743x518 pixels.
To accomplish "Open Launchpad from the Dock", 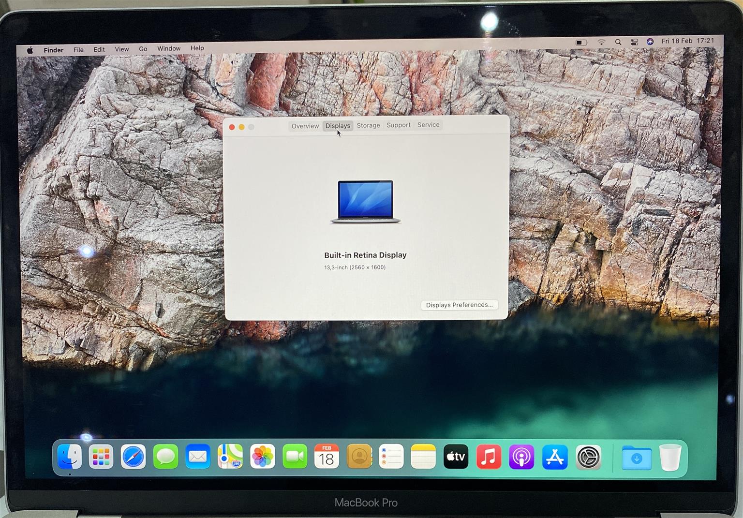I will click(x=101, y=457).
